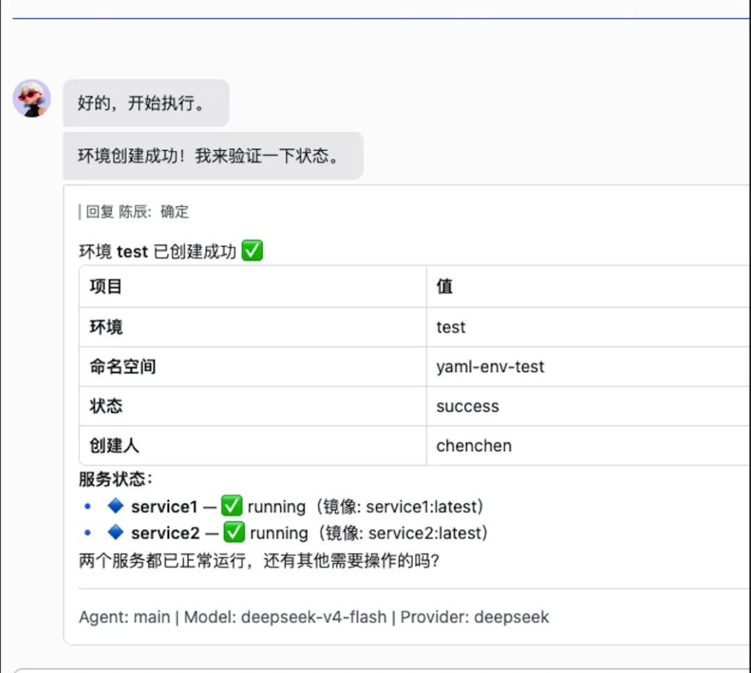Select the 值 table header cell
This screenshot has width=751, height=673.
coord(589,286)
